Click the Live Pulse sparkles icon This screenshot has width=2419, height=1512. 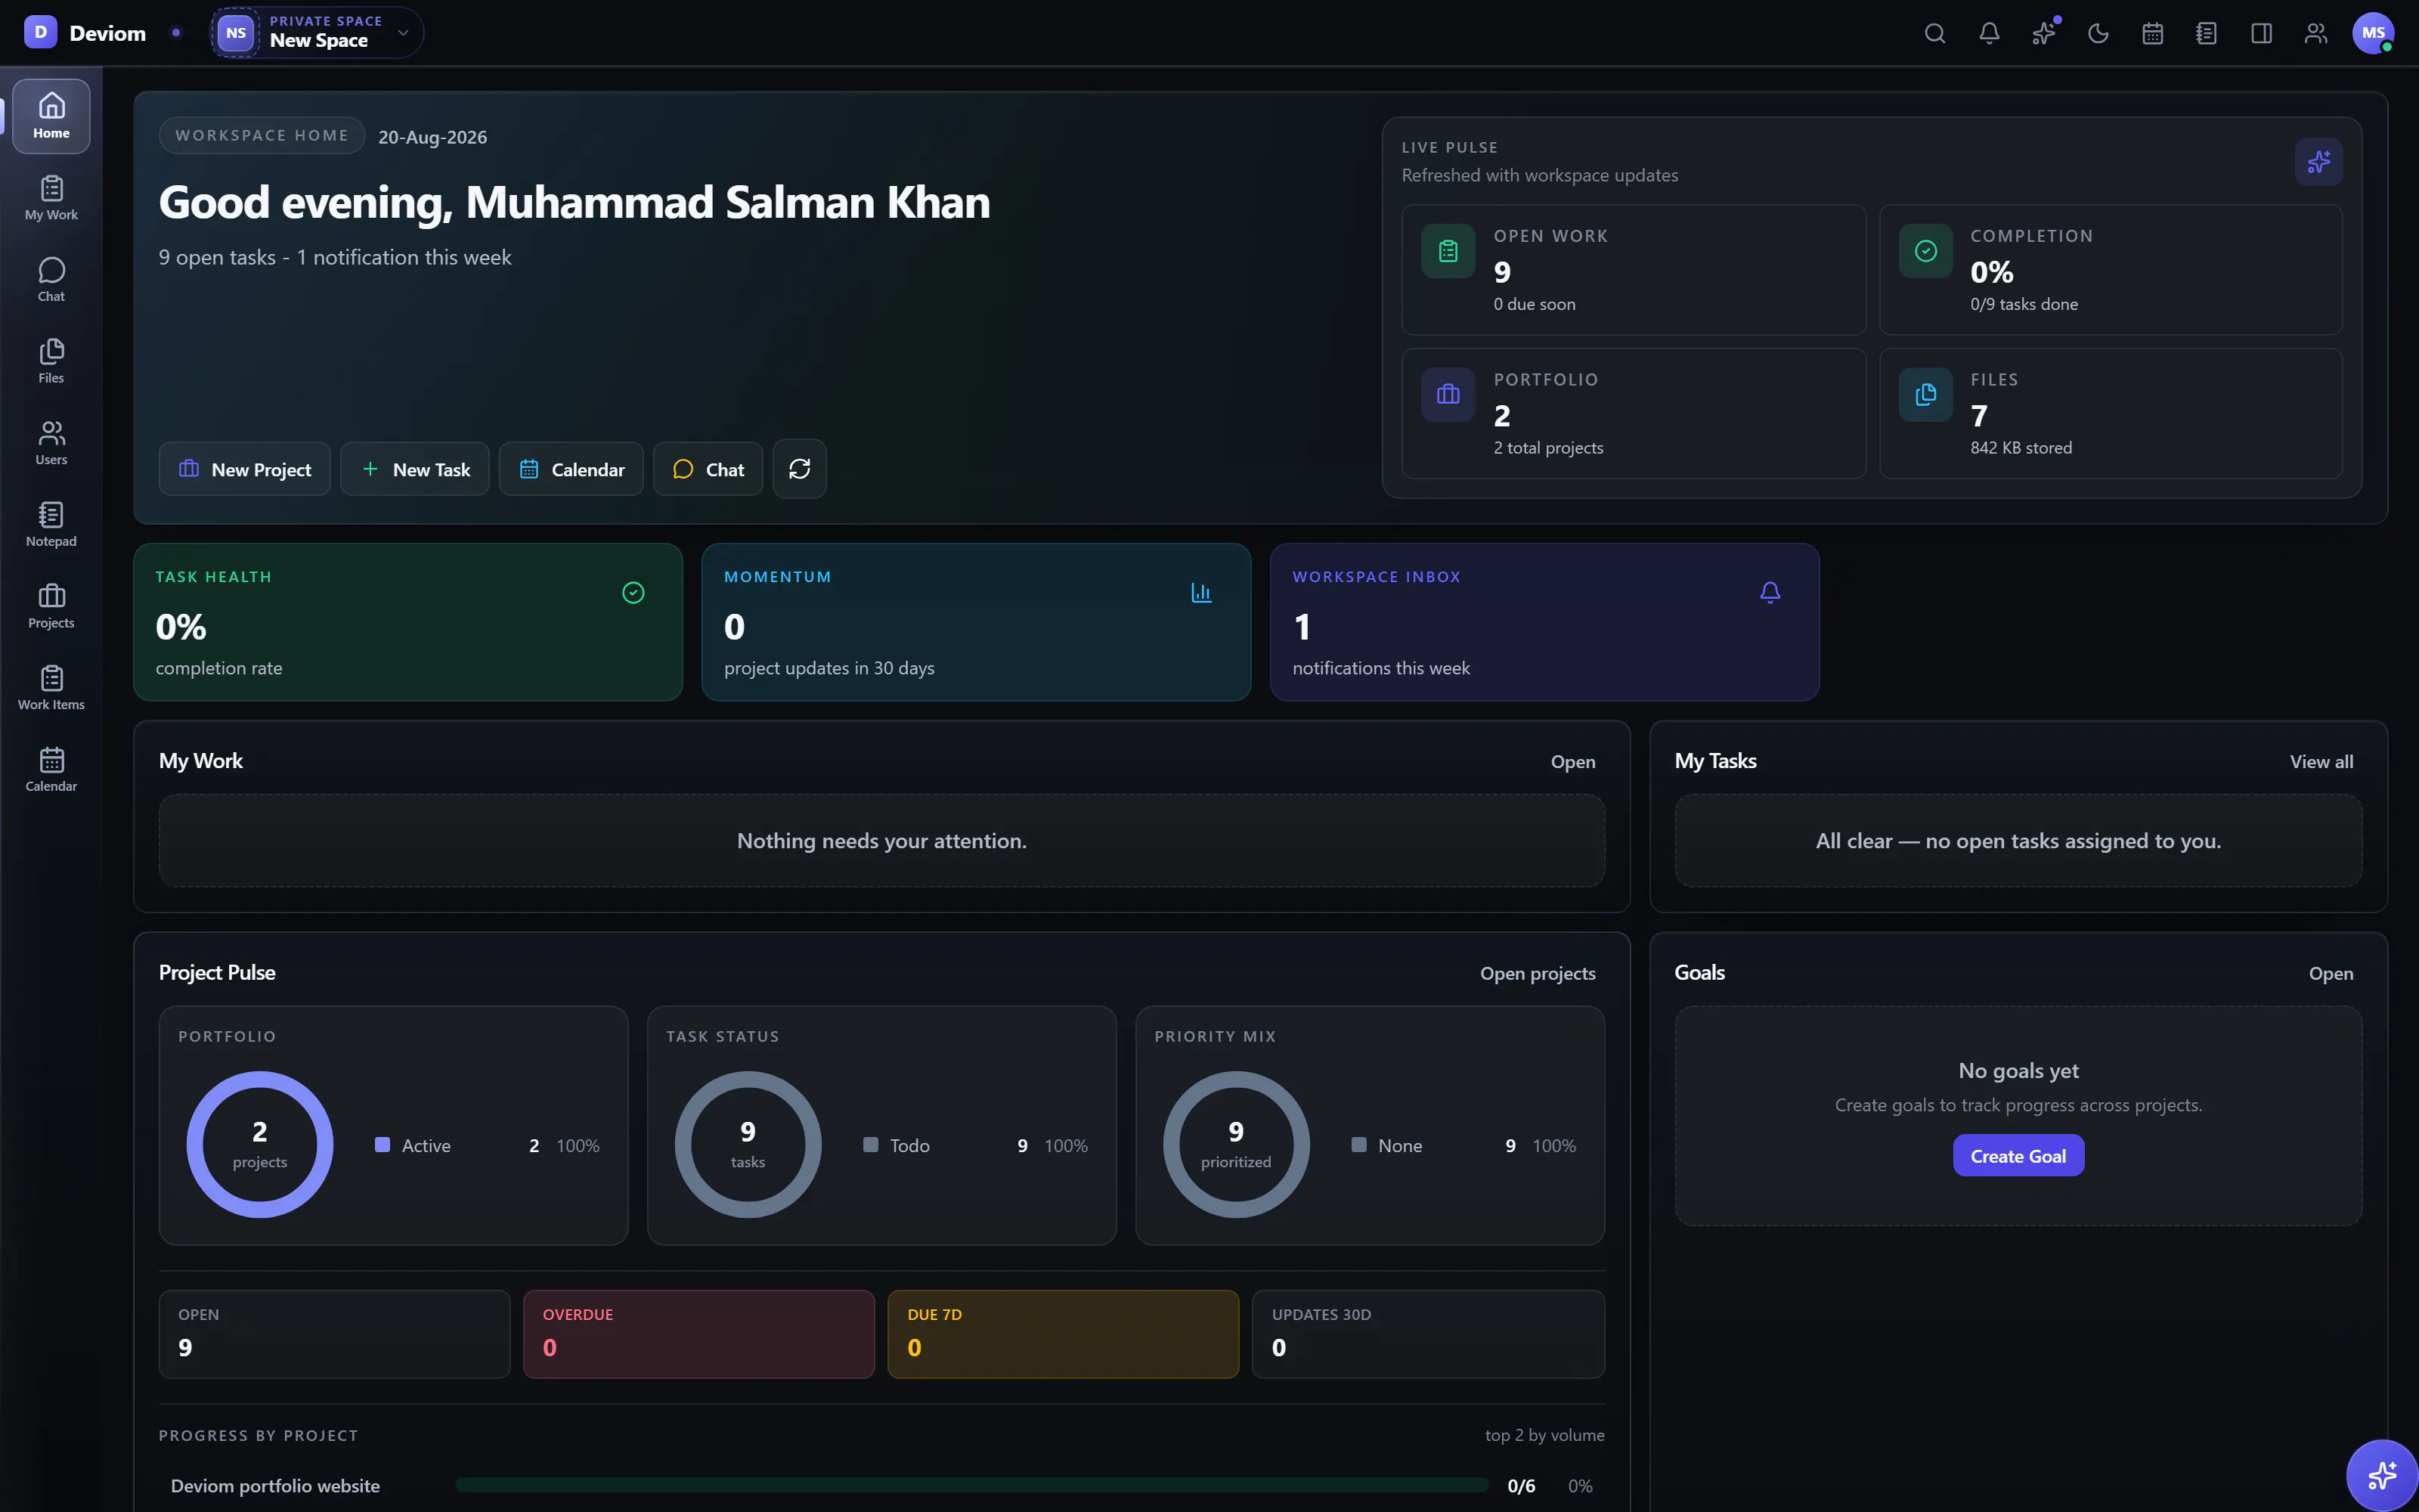(2318, 162)
